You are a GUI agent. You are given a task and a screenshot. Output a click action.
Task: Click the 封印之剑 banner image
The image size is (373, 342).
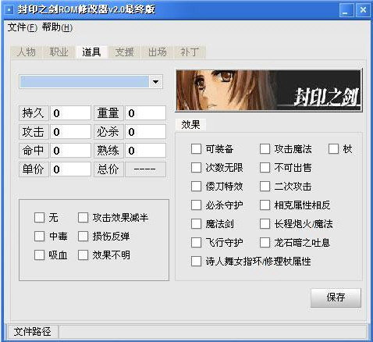point(268,91)
